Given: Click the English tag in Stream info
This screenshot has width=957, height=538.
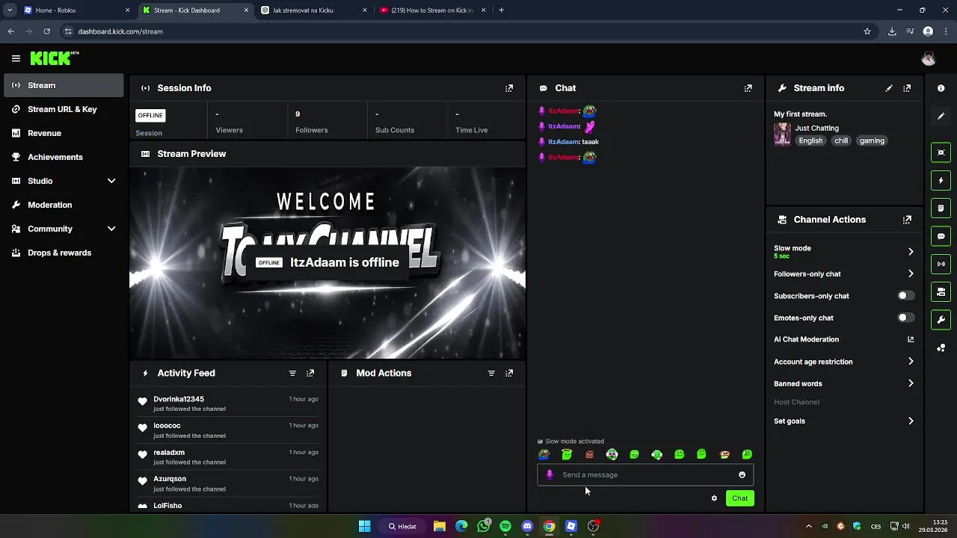Looking at the screenshot, I should point(810,140).
